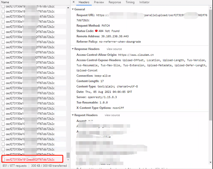Click the X-Content-Type-Options nosniff value
This screenshot has height=169, width=213.
pyautogui.click(x=118, y=108)
